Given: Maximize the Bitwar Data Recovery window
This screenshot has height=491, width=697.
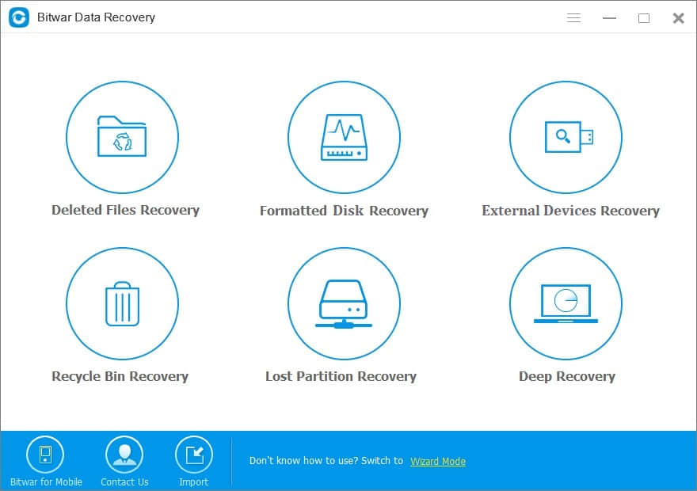Looking at the screenshot, I should (644, 17).
